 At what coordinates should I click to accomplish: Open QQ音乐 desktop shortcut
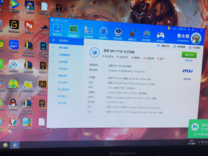(x=13, y=86)
